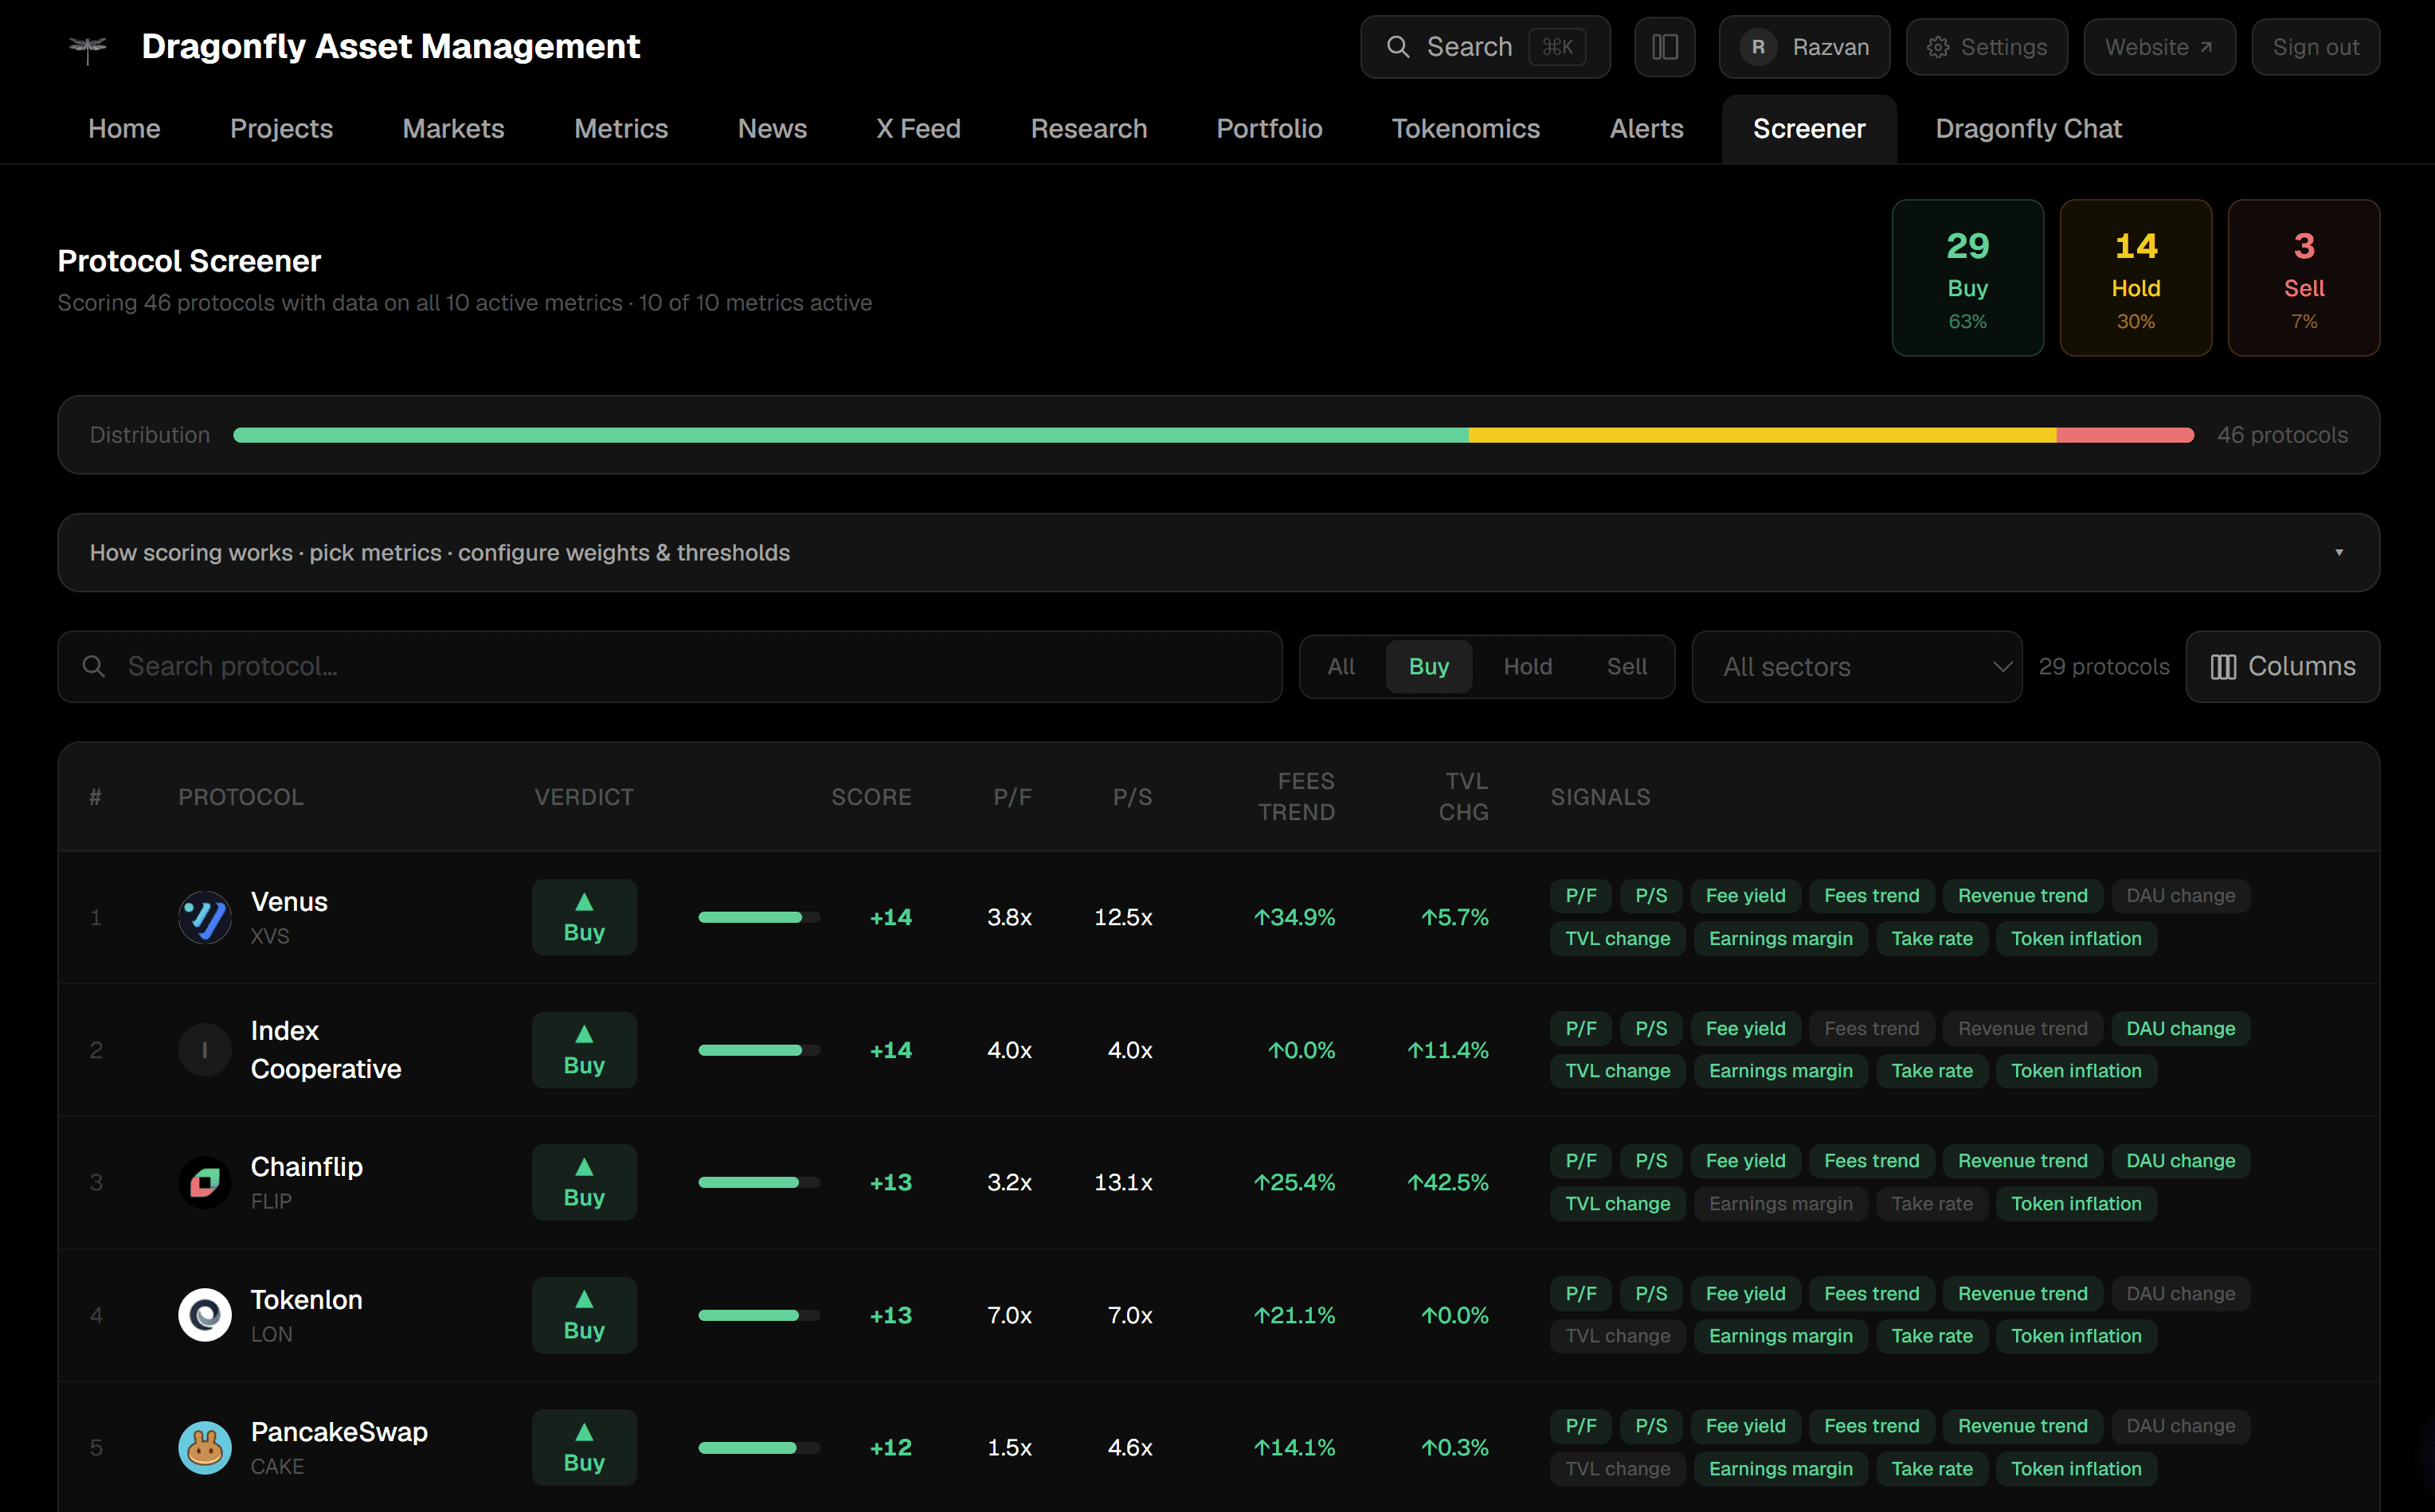
Task: Go to the News tab
Action: pos(773,129)
